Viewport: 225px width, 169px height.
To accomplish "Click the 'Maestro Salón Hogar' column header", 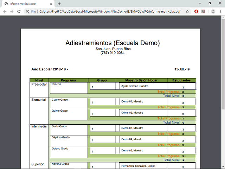I will [x=141, y=80].
